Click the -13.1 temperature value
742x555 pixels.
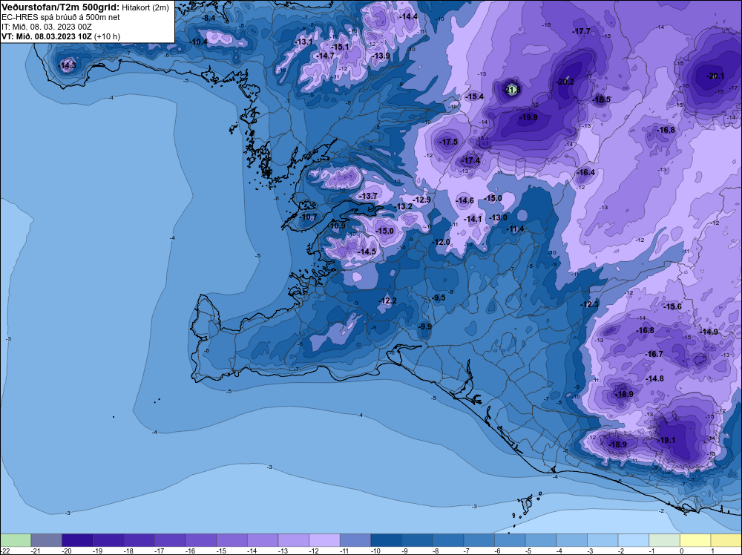(303, 42)
